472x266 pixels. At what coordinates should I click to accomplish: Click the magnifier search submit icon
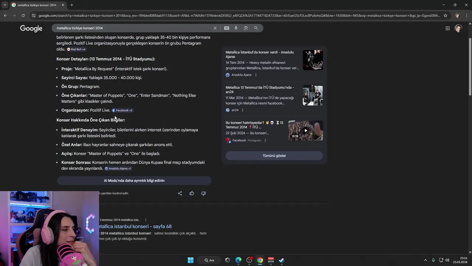pyautogui.click(x=256, y=28)
